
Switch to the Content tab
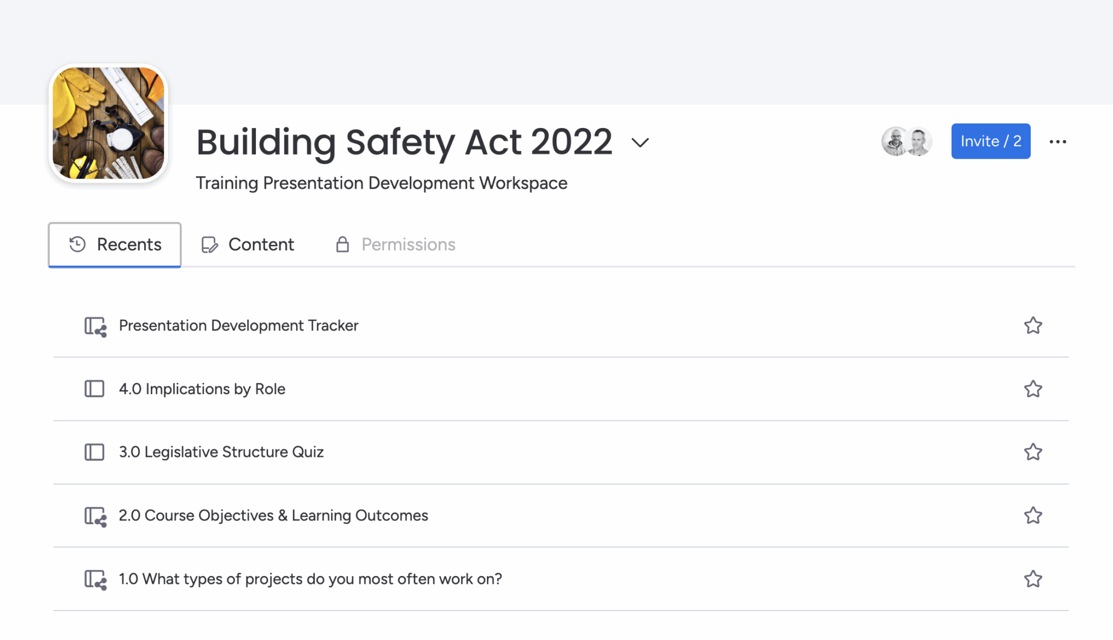click(x=248, y=245)
